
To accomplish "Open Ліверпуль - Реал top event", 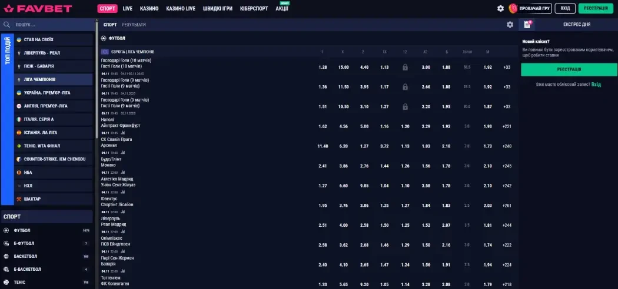I will pyautogui.click(x=53, y=53).
